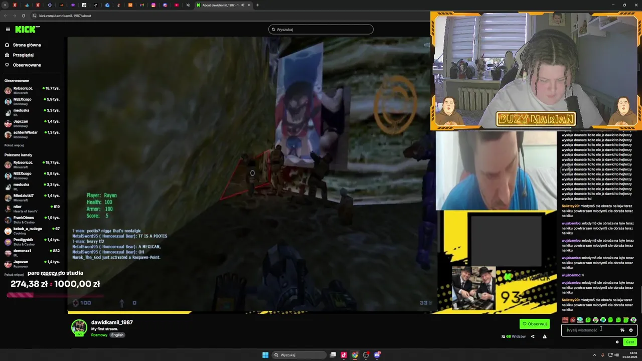Insert the first red-face chat emote
Viewport: 642px width, 361px height.
[x=565, y=320]
